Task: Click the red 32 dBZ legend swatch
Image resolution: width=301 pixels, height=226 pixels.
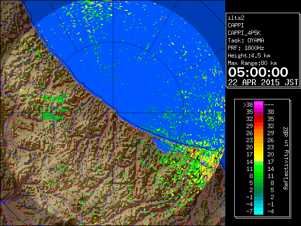Action: point(259,119)
